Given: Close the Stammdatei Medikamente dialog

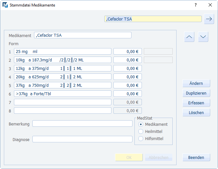Looking at the screenshot, I should [210, 5].
